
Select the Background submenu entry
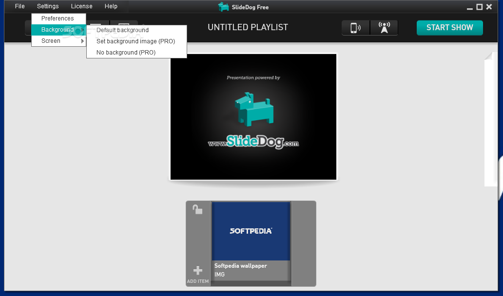tap(58, 30)
